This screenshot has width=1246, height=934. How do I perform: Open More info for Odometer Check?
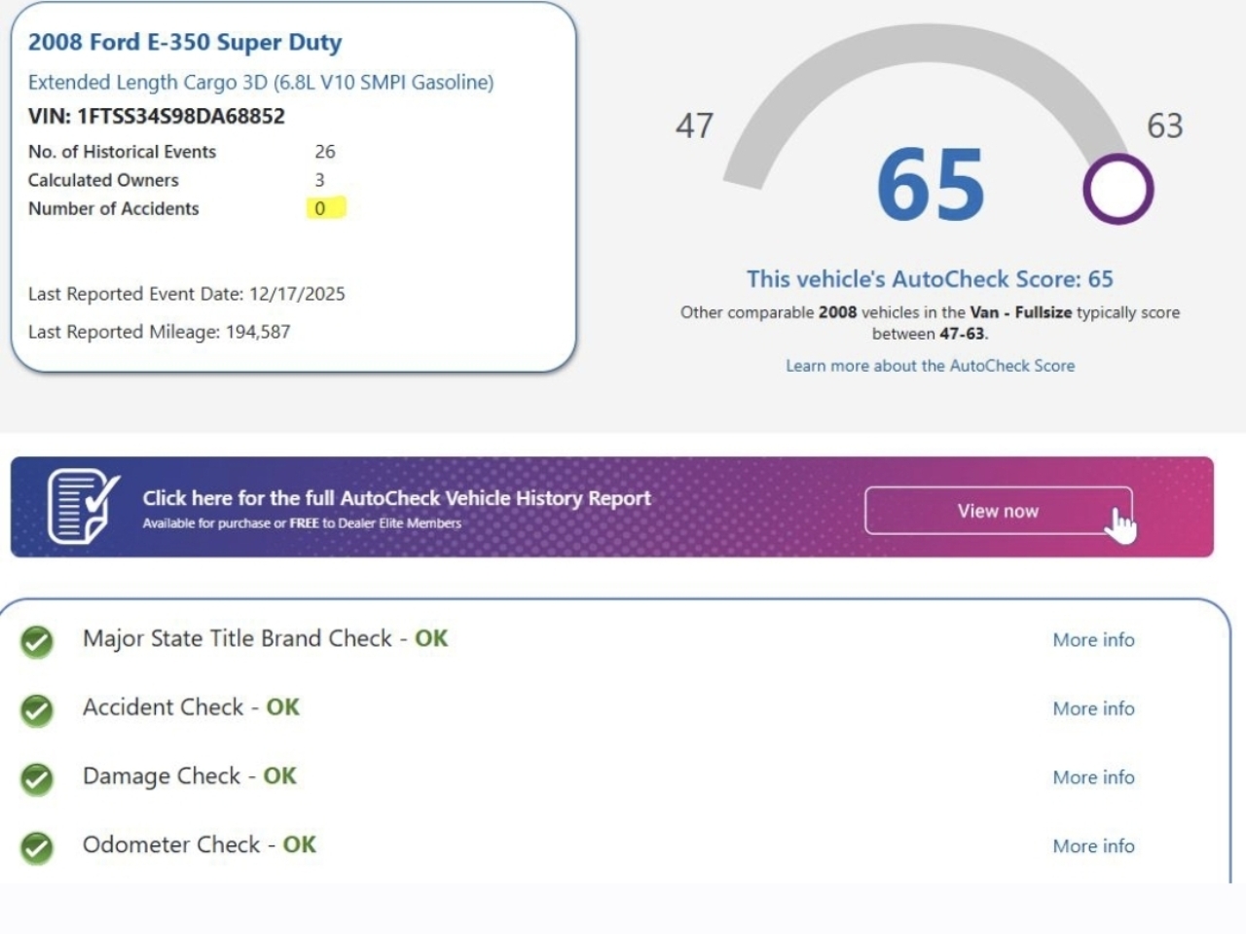click(x=1093, y=846)
